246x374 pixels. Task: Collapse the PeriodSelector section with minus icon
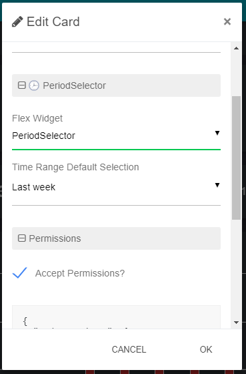pyautogui.click(x=22, y=85)
